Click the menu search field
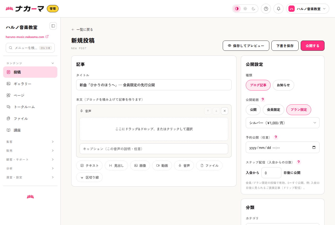The image size is (335, 225). pyautogui.click(x=30, y=48)
